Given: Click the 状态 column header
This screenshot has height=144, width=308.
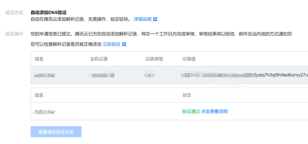Looking at the screenshot, I should click(186, 95).
